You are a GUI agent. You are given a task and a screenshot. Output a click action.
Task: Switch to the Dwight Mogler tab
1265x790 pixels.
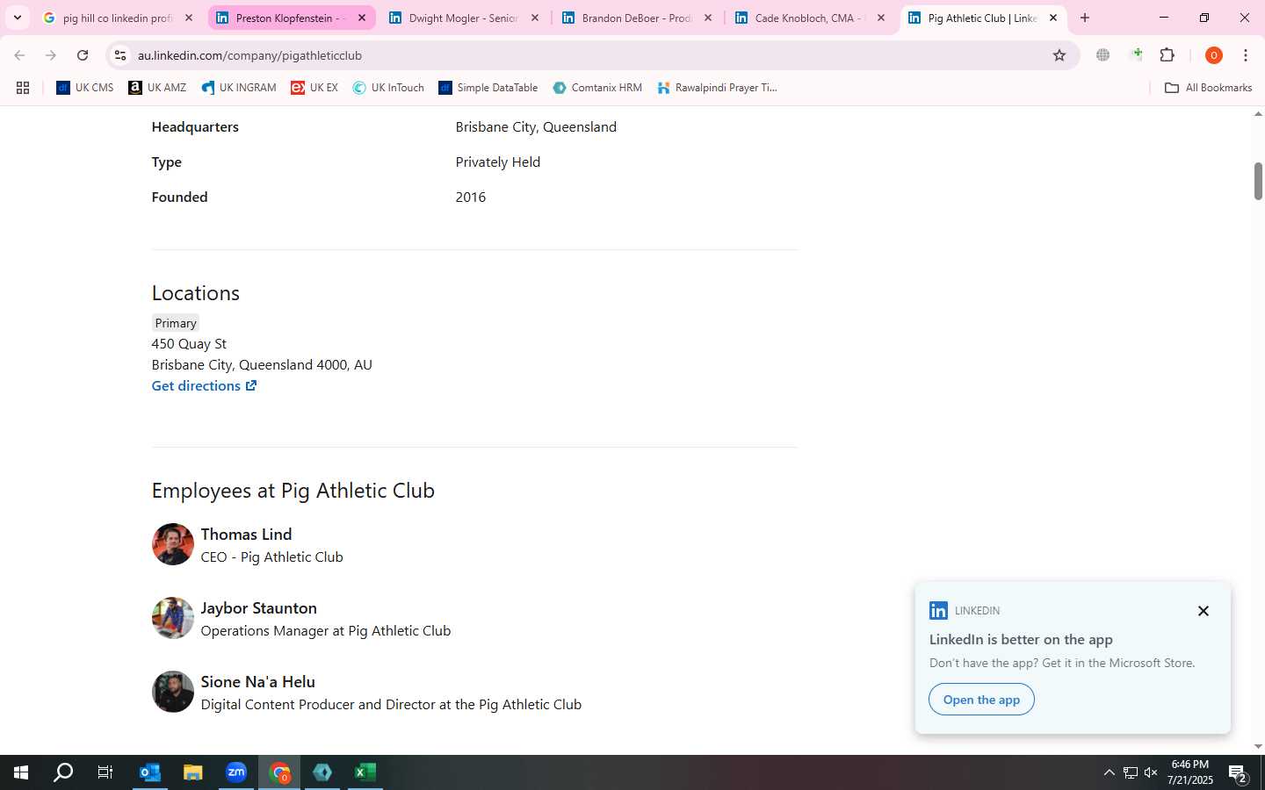[x=464, y=18]
